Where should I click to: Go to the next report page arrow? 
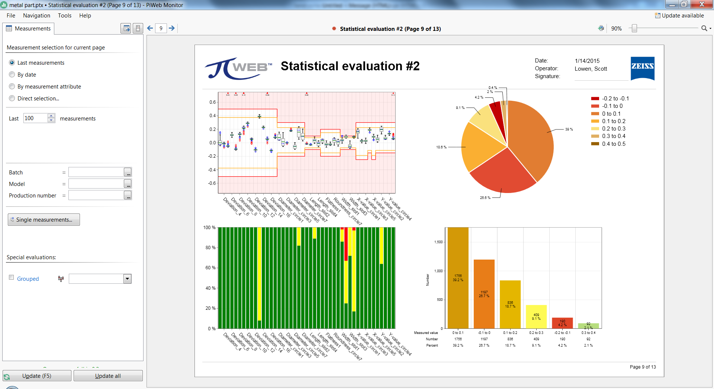click(172, 28)
